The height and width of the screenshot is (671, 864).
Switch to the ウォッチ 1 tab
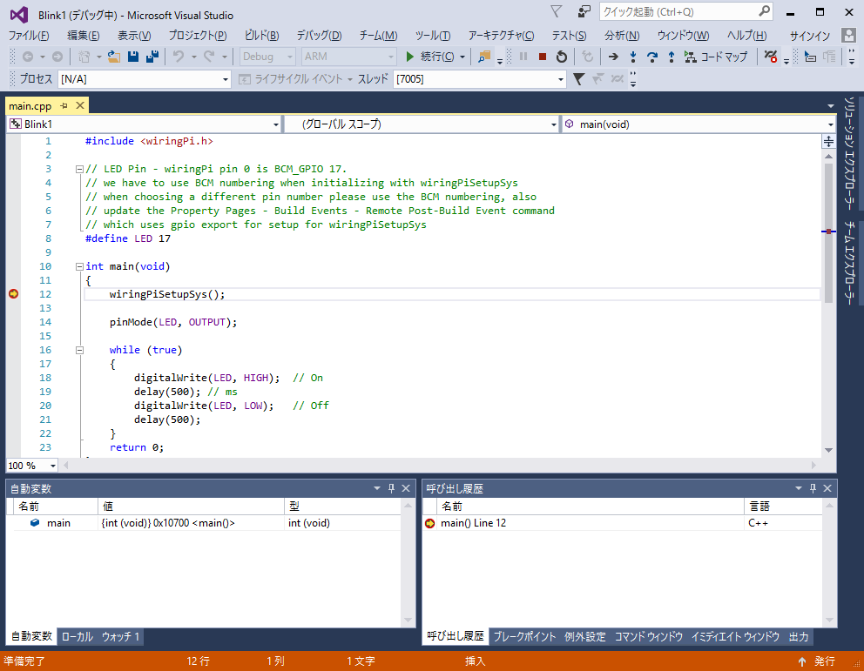click(121, 637)
